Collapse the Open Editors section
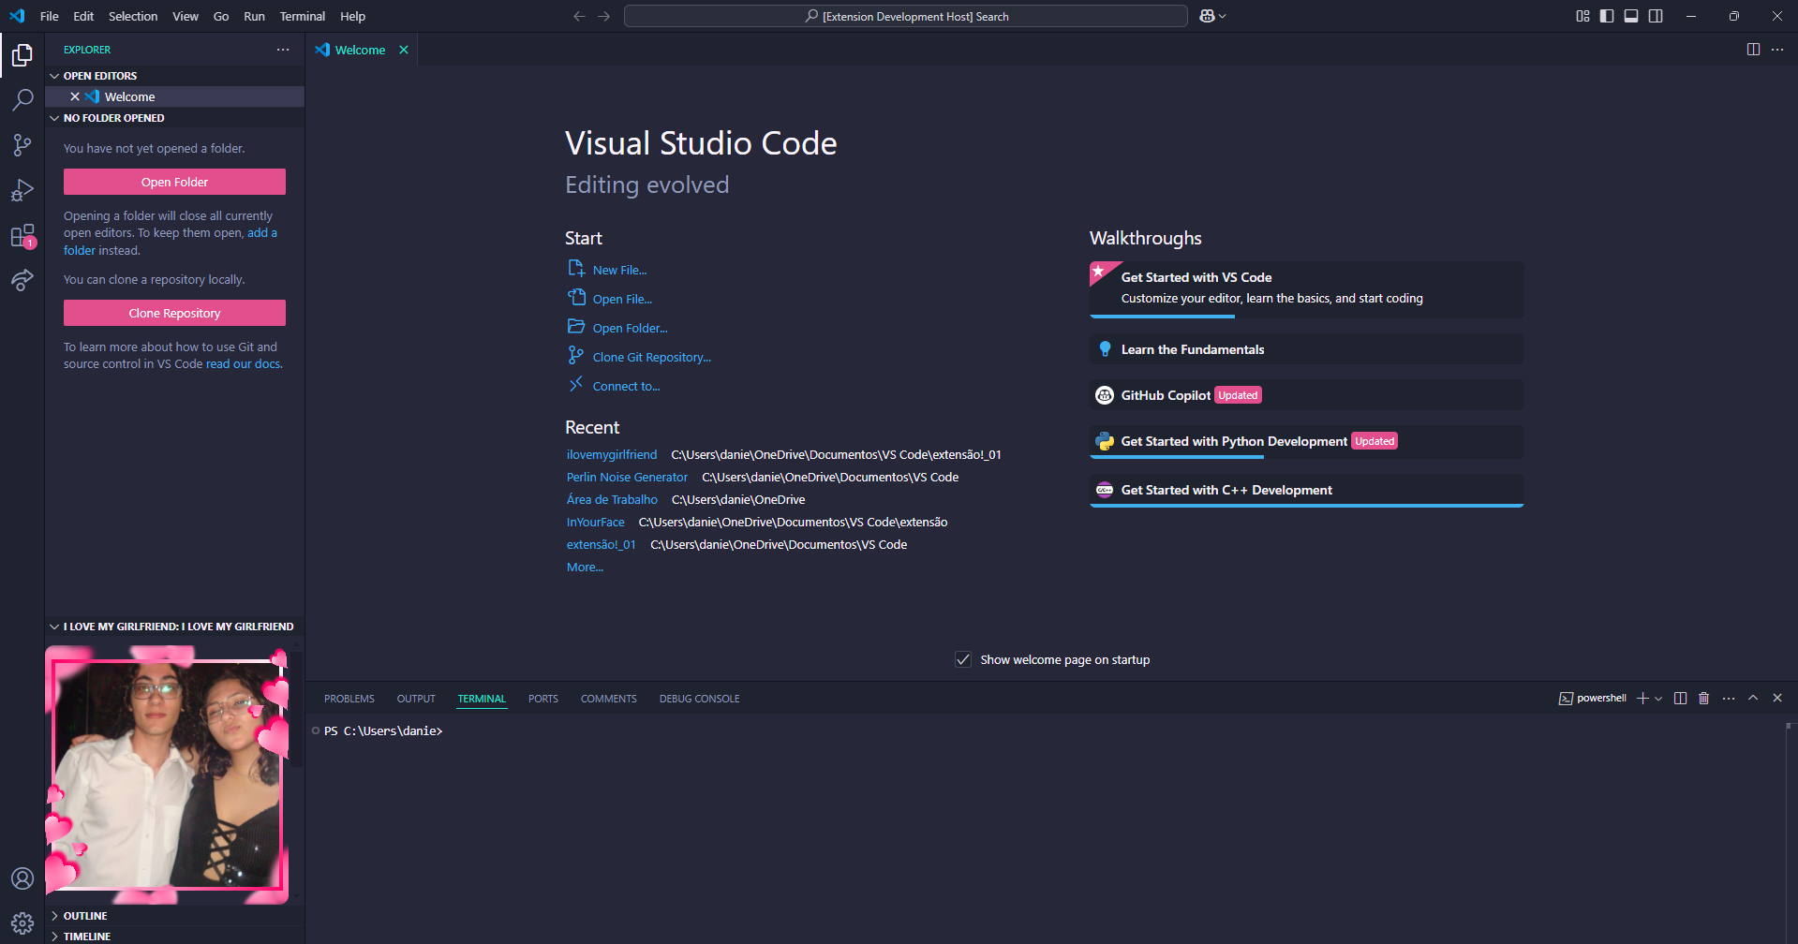Image resolution: width=1798 pixels, height=944 pixels. [x=54, y=76]
